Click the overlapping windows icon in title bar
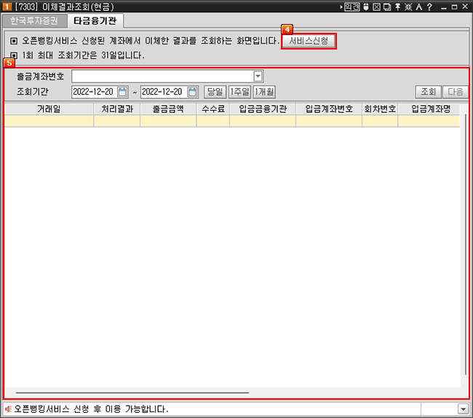The width and height of the screenshot is (473, 418). [x=386, y=7]
